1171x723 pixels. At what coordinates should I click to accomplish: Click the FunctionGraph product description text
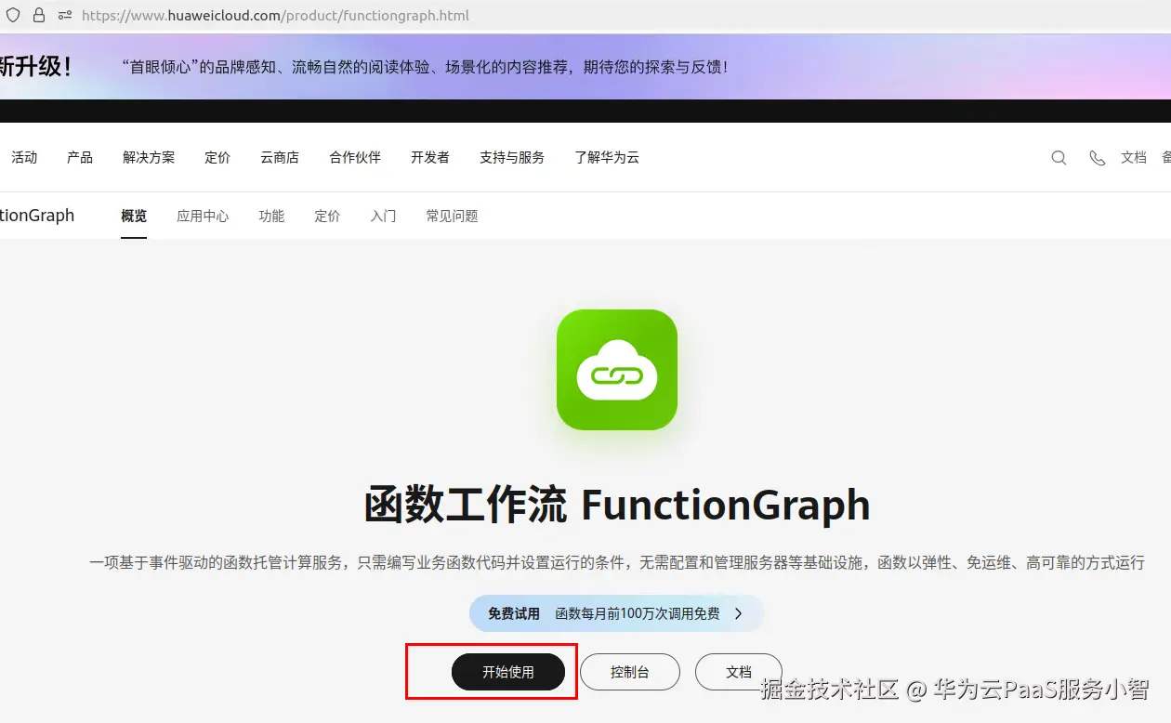(617, 562)
